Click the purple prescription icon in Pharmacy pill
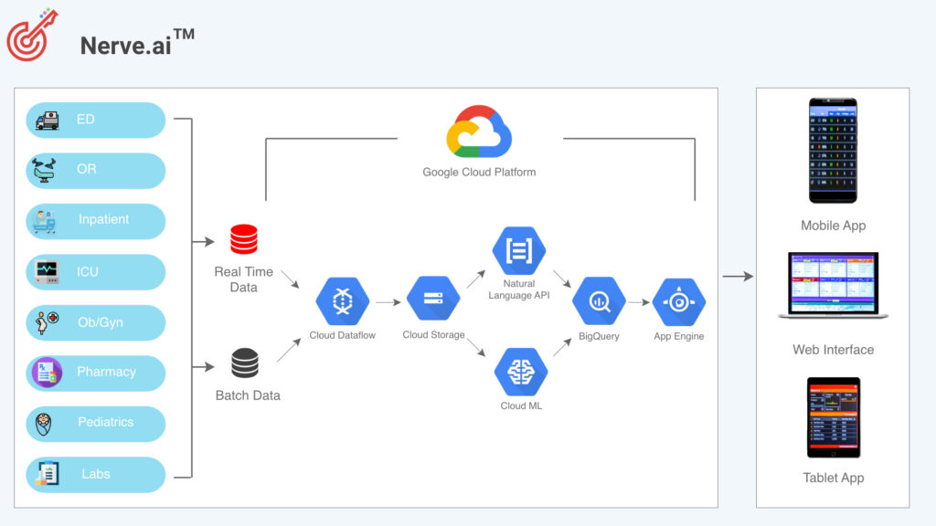936x526 pixels. [48, 373]
